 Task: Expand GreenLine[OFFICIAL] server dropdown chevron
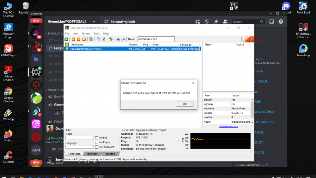94,21
